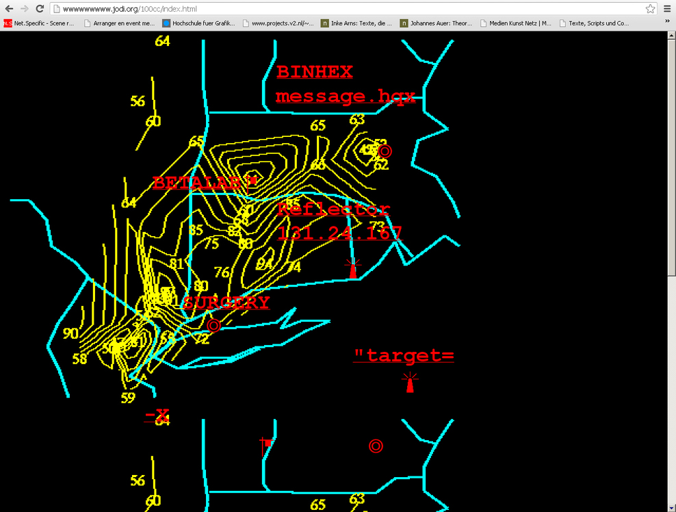
Task: Open the Johannes Auer: Theor... bookmark
Action: [437, 23]
